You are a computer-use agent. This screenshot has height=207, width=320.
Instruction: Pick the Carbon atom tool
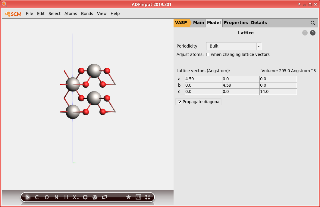click(x=37, y=197)
